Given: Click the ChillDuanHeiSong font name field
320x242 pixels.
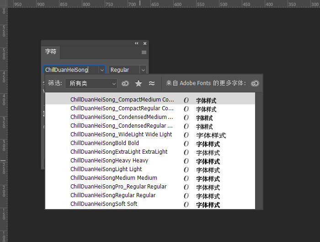Looking at the screenshot, I should click(x=71, y=70).
